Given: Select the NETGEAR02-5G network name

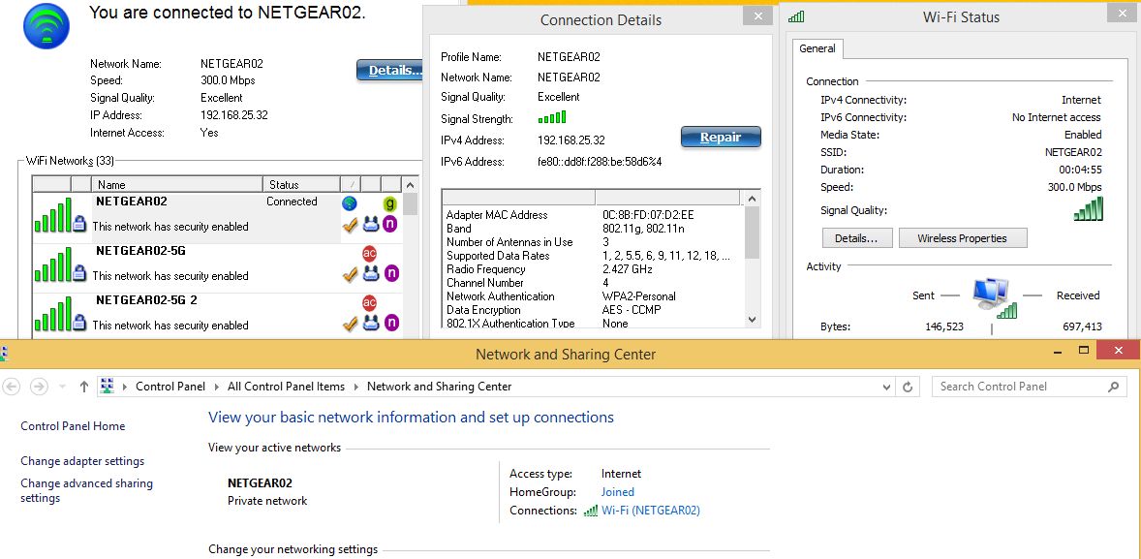Looking at the screenshot, I should pyautogui.click(x=140, y=251).
